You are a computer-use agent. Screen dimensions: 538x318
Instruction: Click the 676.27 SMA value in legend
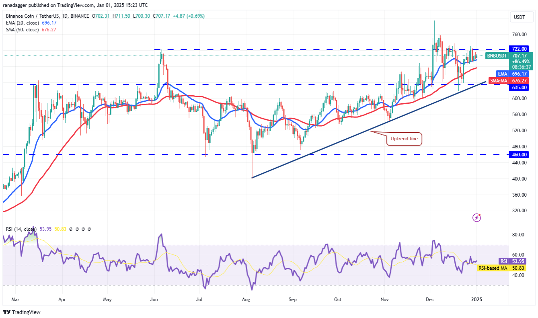(x=49, y=30)
